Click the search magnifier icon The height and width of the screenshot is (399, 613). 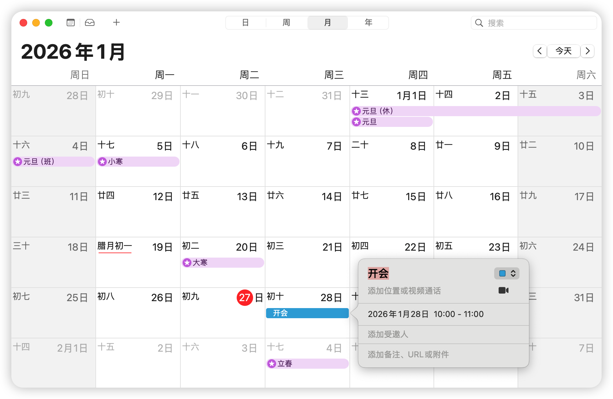click(479, 23)
